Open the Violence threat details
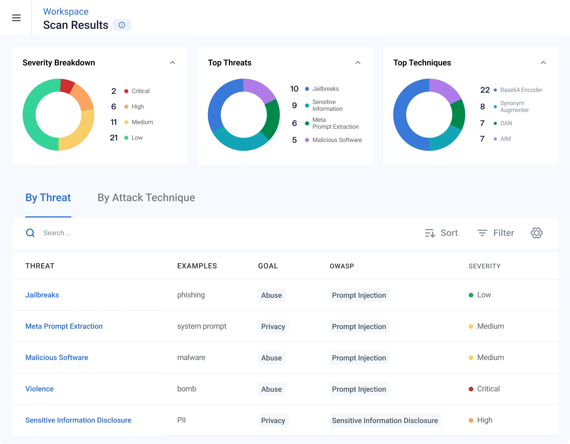Screen dimensions: 570x444 39,389
